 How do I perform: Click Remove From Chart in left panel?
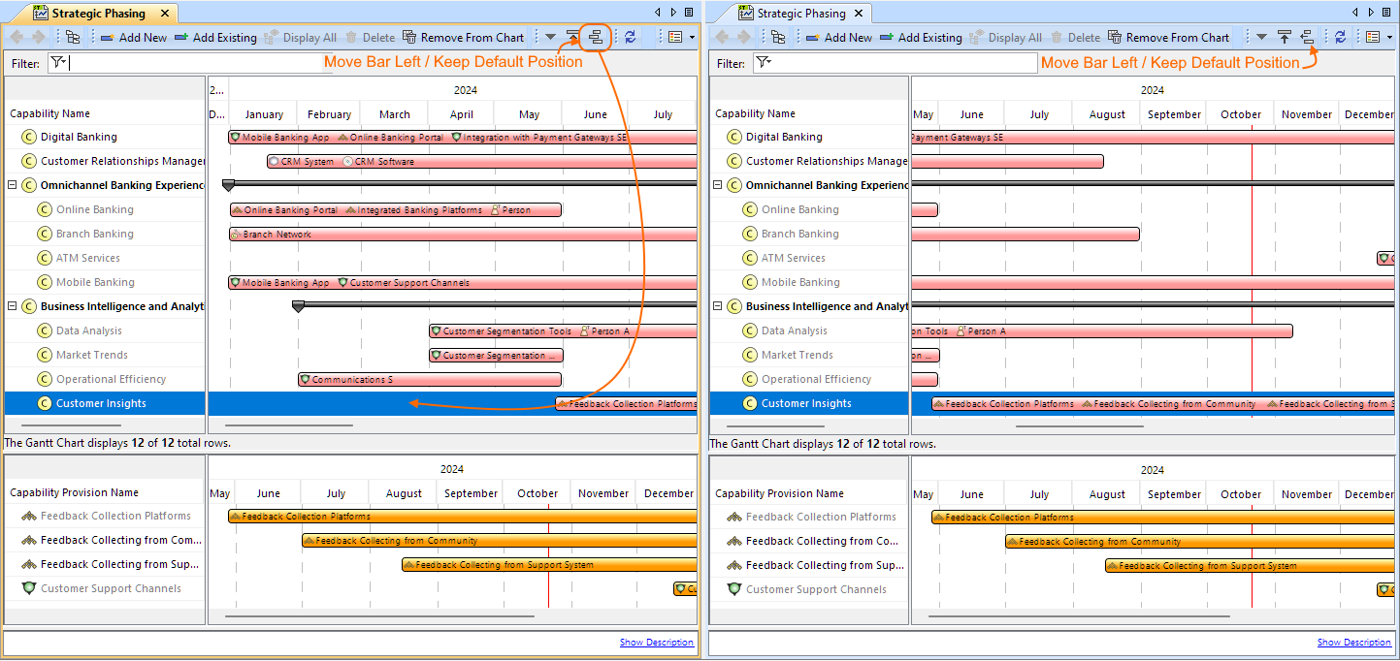(463, 38)
